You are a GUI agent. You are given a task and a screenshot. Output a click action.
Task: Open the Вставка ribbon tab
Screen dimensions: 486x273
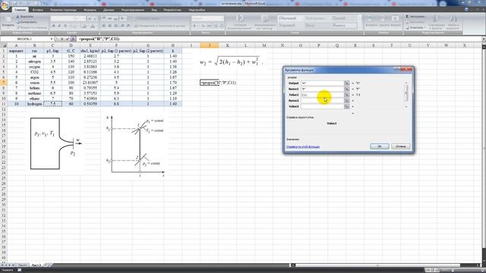[38, 10]
